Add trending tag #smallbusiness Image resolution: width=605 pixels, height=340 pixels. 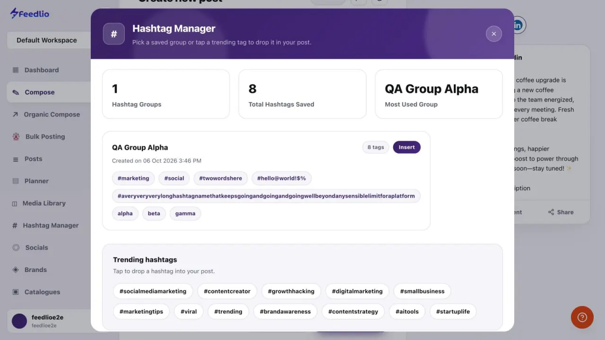[423, 291]
